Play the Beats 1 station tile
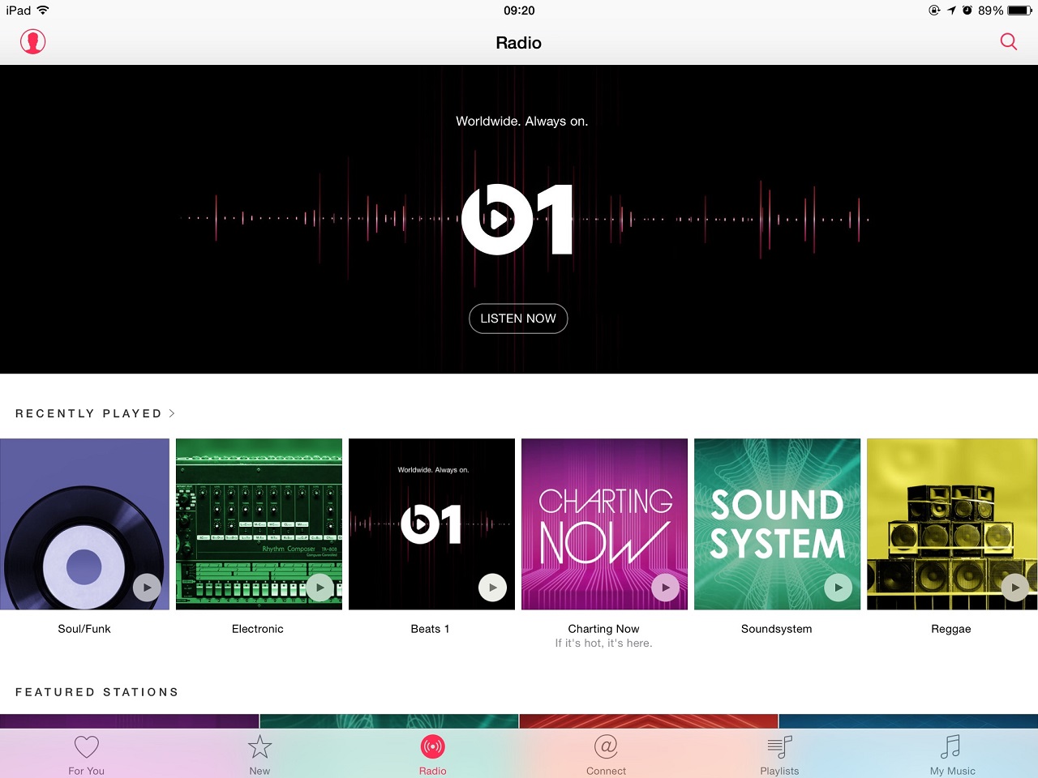This screenshot has width=1038, height=778. [x=493, y=588]
